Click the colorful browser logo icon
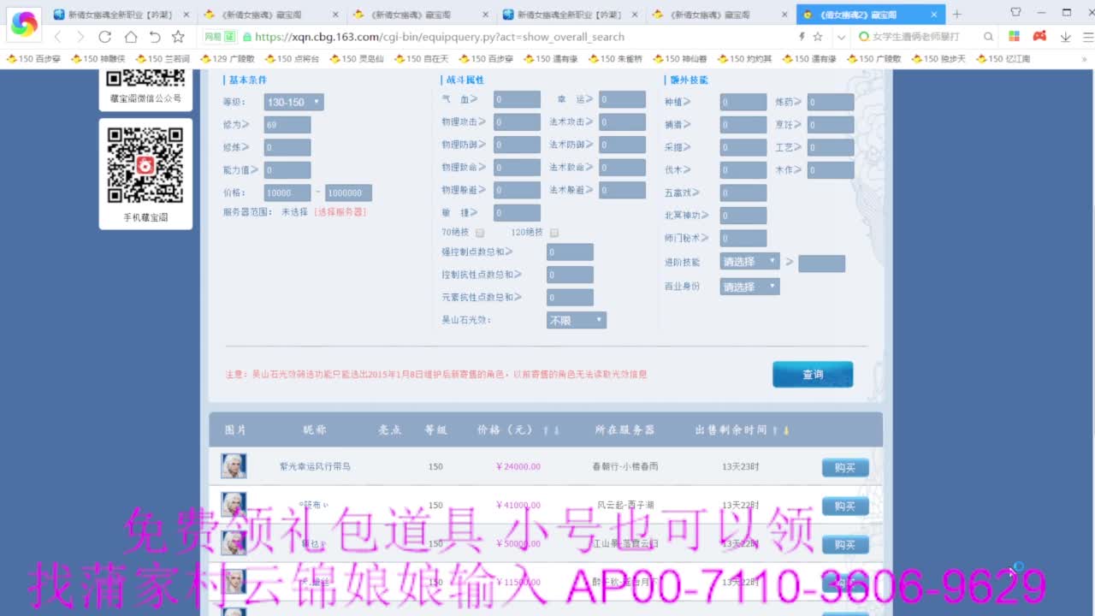Viewport: 1095px width, 616px height. pyautogui.click(x=24, y=25)
